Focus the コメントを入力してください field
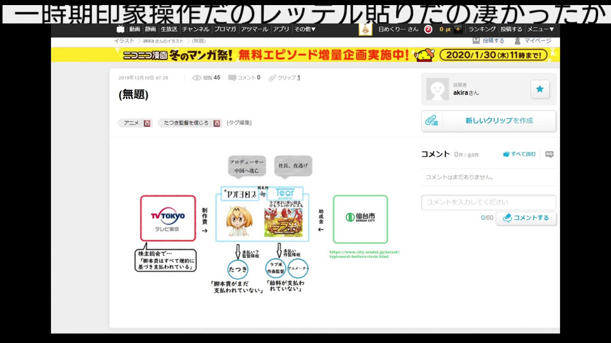This screenshot has height=343, width=611. (488, 202)
